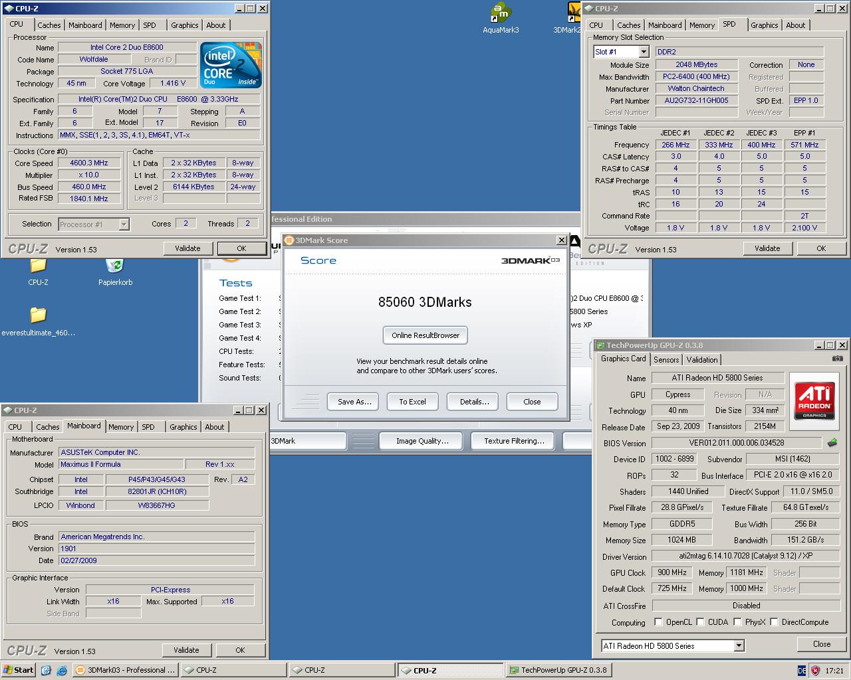The image size is (851, 680).
Task: Click the BIOS Version field in GPU-Z
Action: point(736,442)
